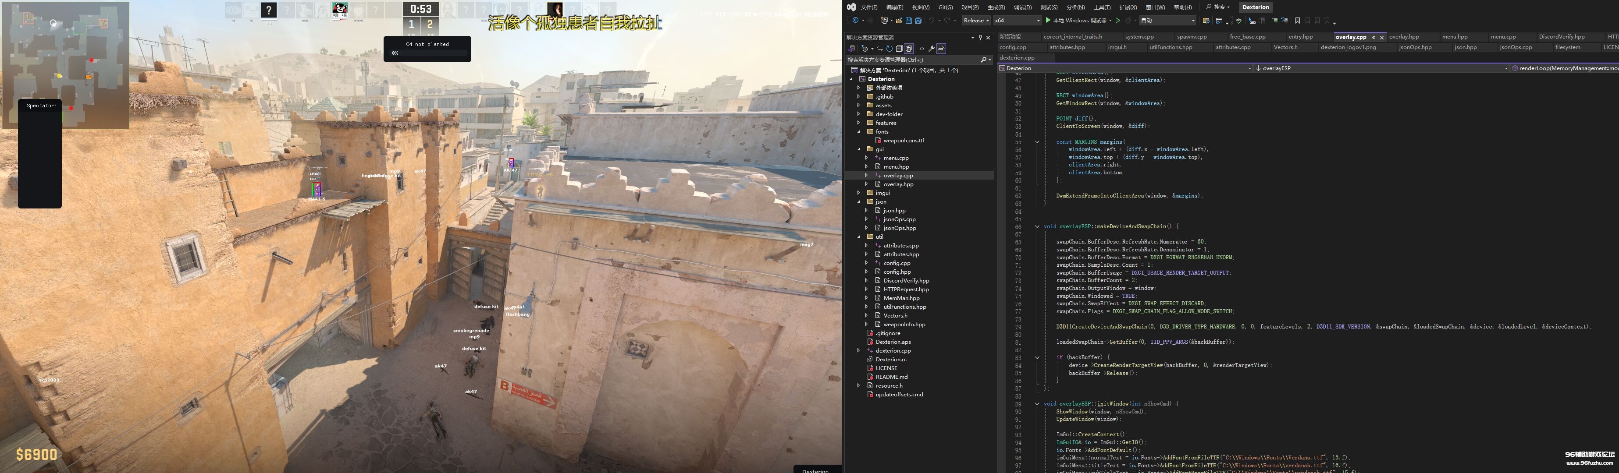Click the 搜索 search button in title bar

[1218, 7]
